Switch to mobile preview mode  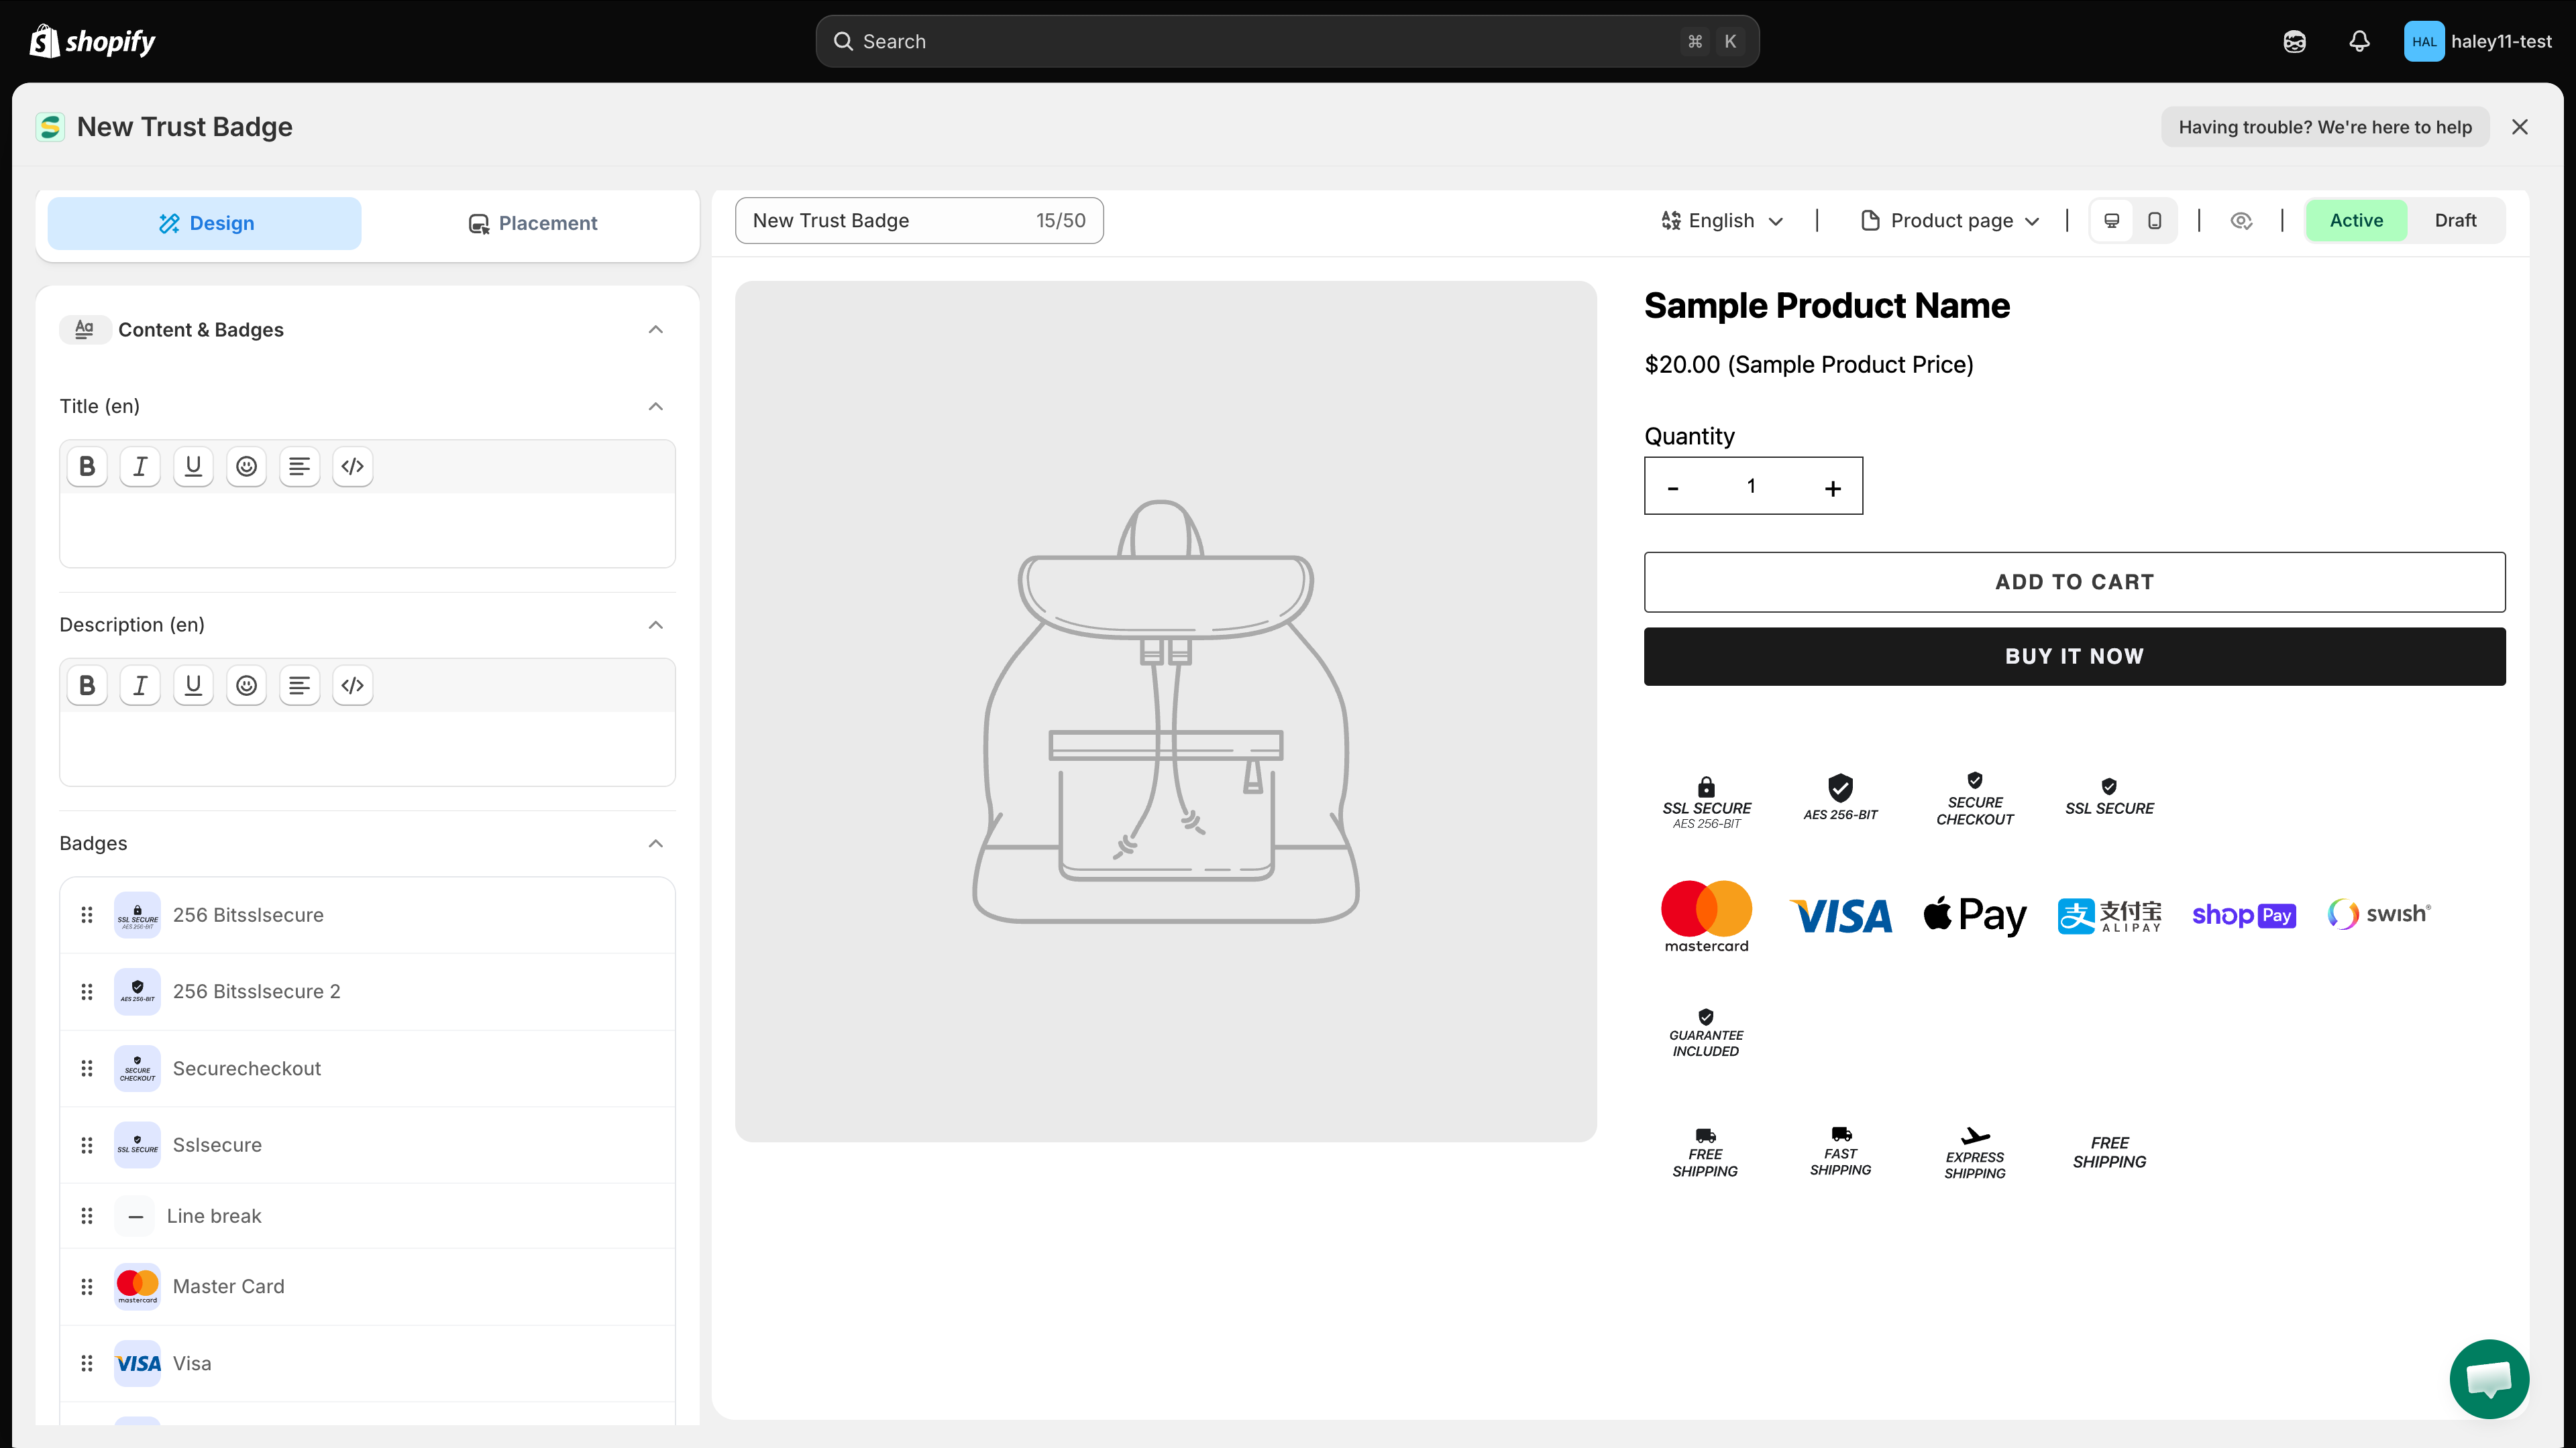(2155, 221)
